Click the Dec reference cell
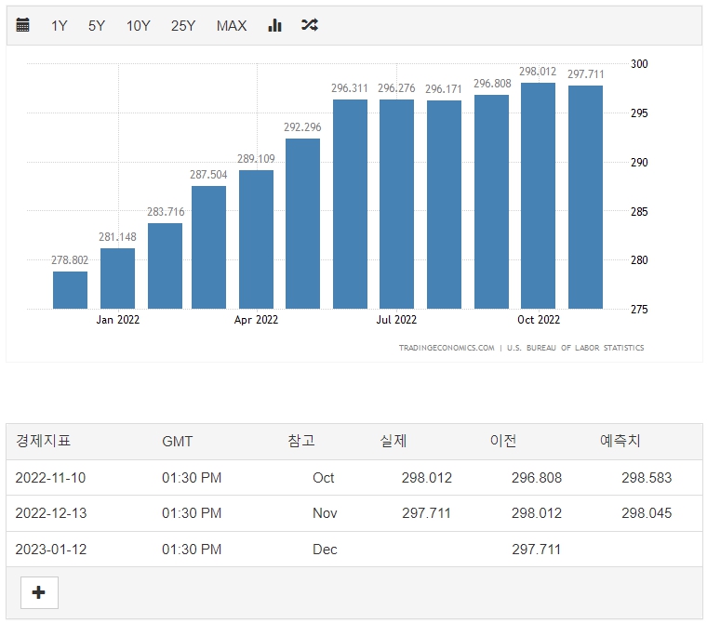 tap(325, 549)
